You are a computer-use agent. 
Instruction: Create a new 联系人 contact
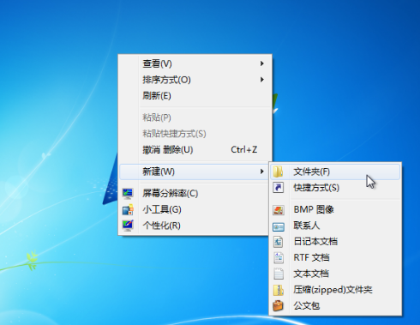tap(335, 226)
